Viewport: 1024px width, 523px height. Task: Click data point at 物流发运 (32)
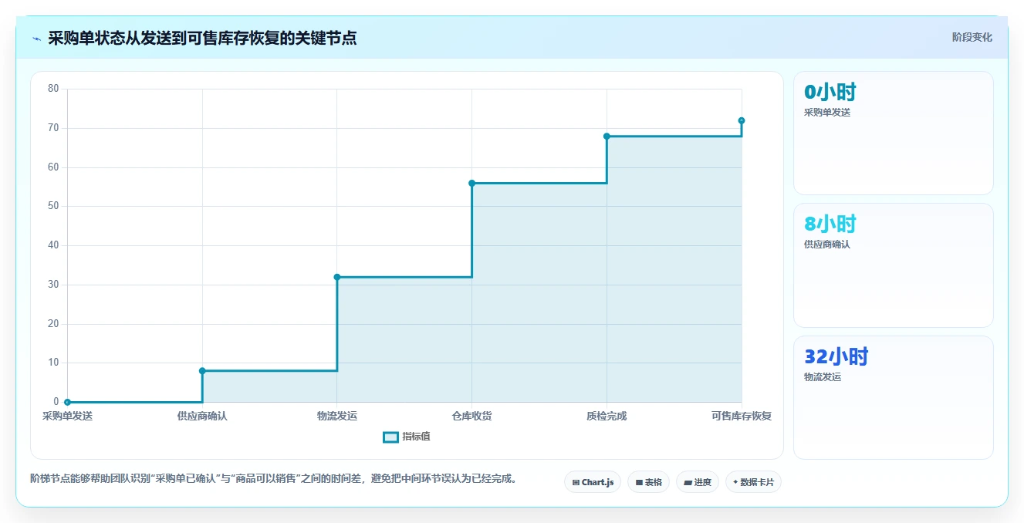(337, 277)
